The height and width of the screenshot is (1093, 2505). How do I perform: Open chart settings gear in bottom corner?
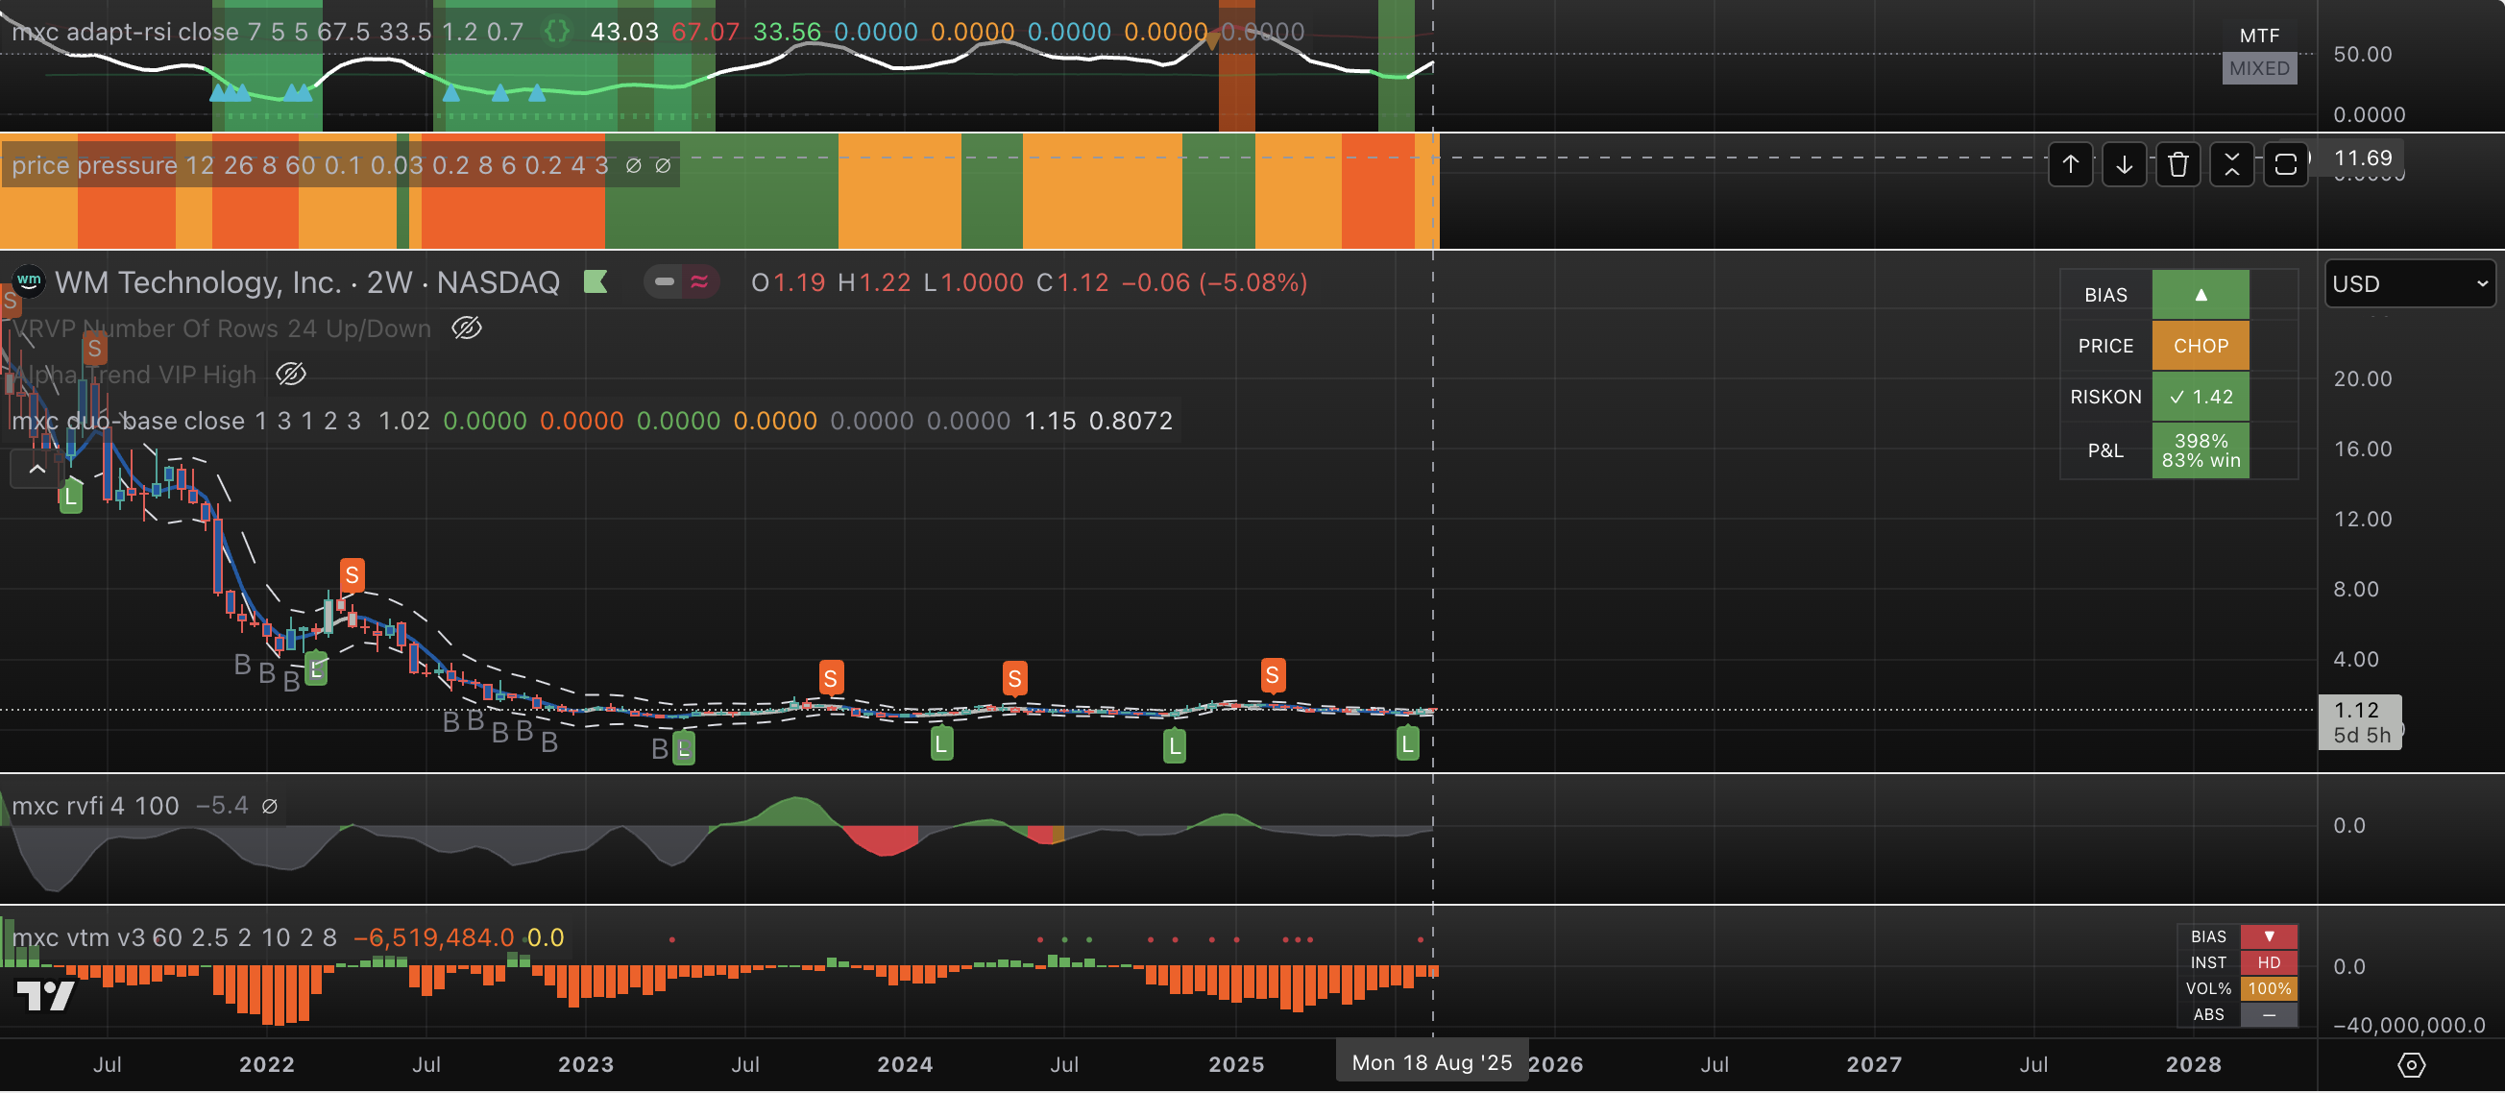[x=2411, y=1065]
